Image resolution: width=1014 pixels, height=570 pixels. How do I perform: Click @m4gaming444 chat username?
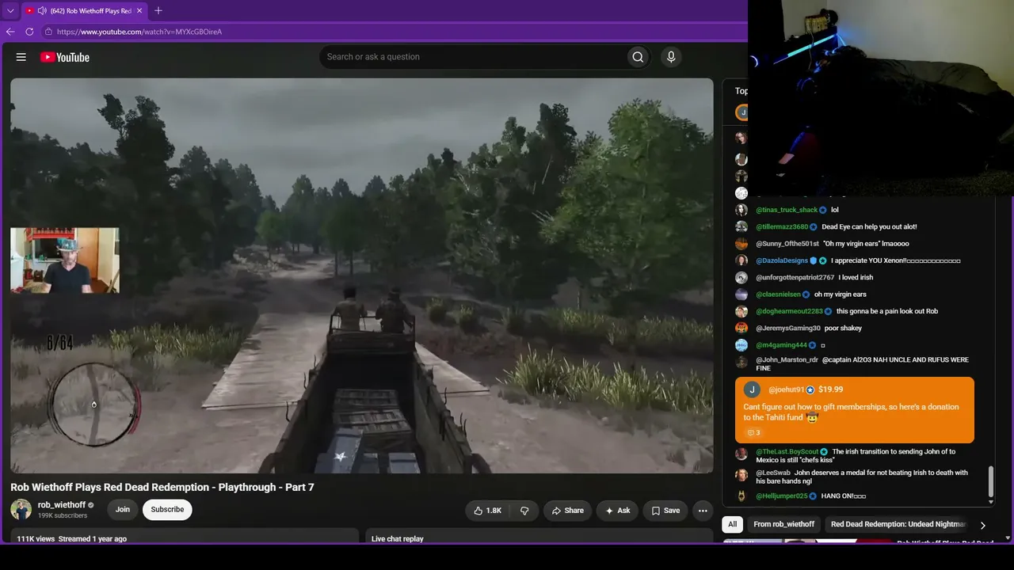click(781, 345)
